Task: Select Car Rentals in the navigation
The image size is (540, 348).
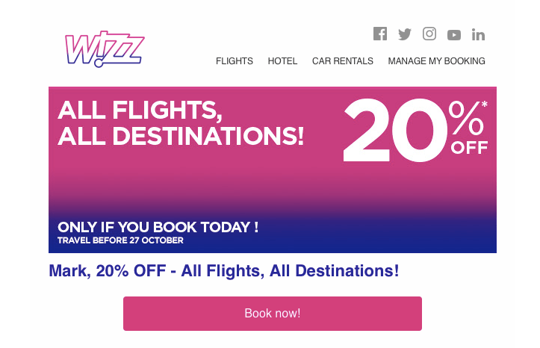Action: tap(343, 61)
